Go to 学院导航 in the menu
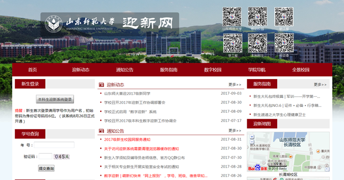344x180 pixels. (257, 70)
